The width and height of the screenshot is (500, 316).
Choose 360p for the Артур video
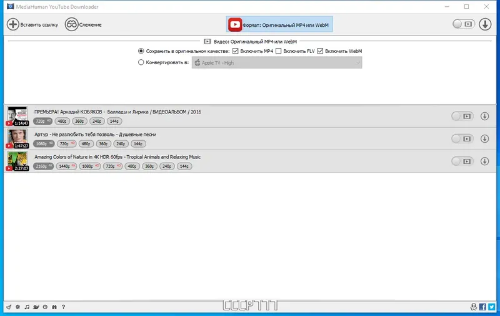pyautogui.click(x=103, y=144)
